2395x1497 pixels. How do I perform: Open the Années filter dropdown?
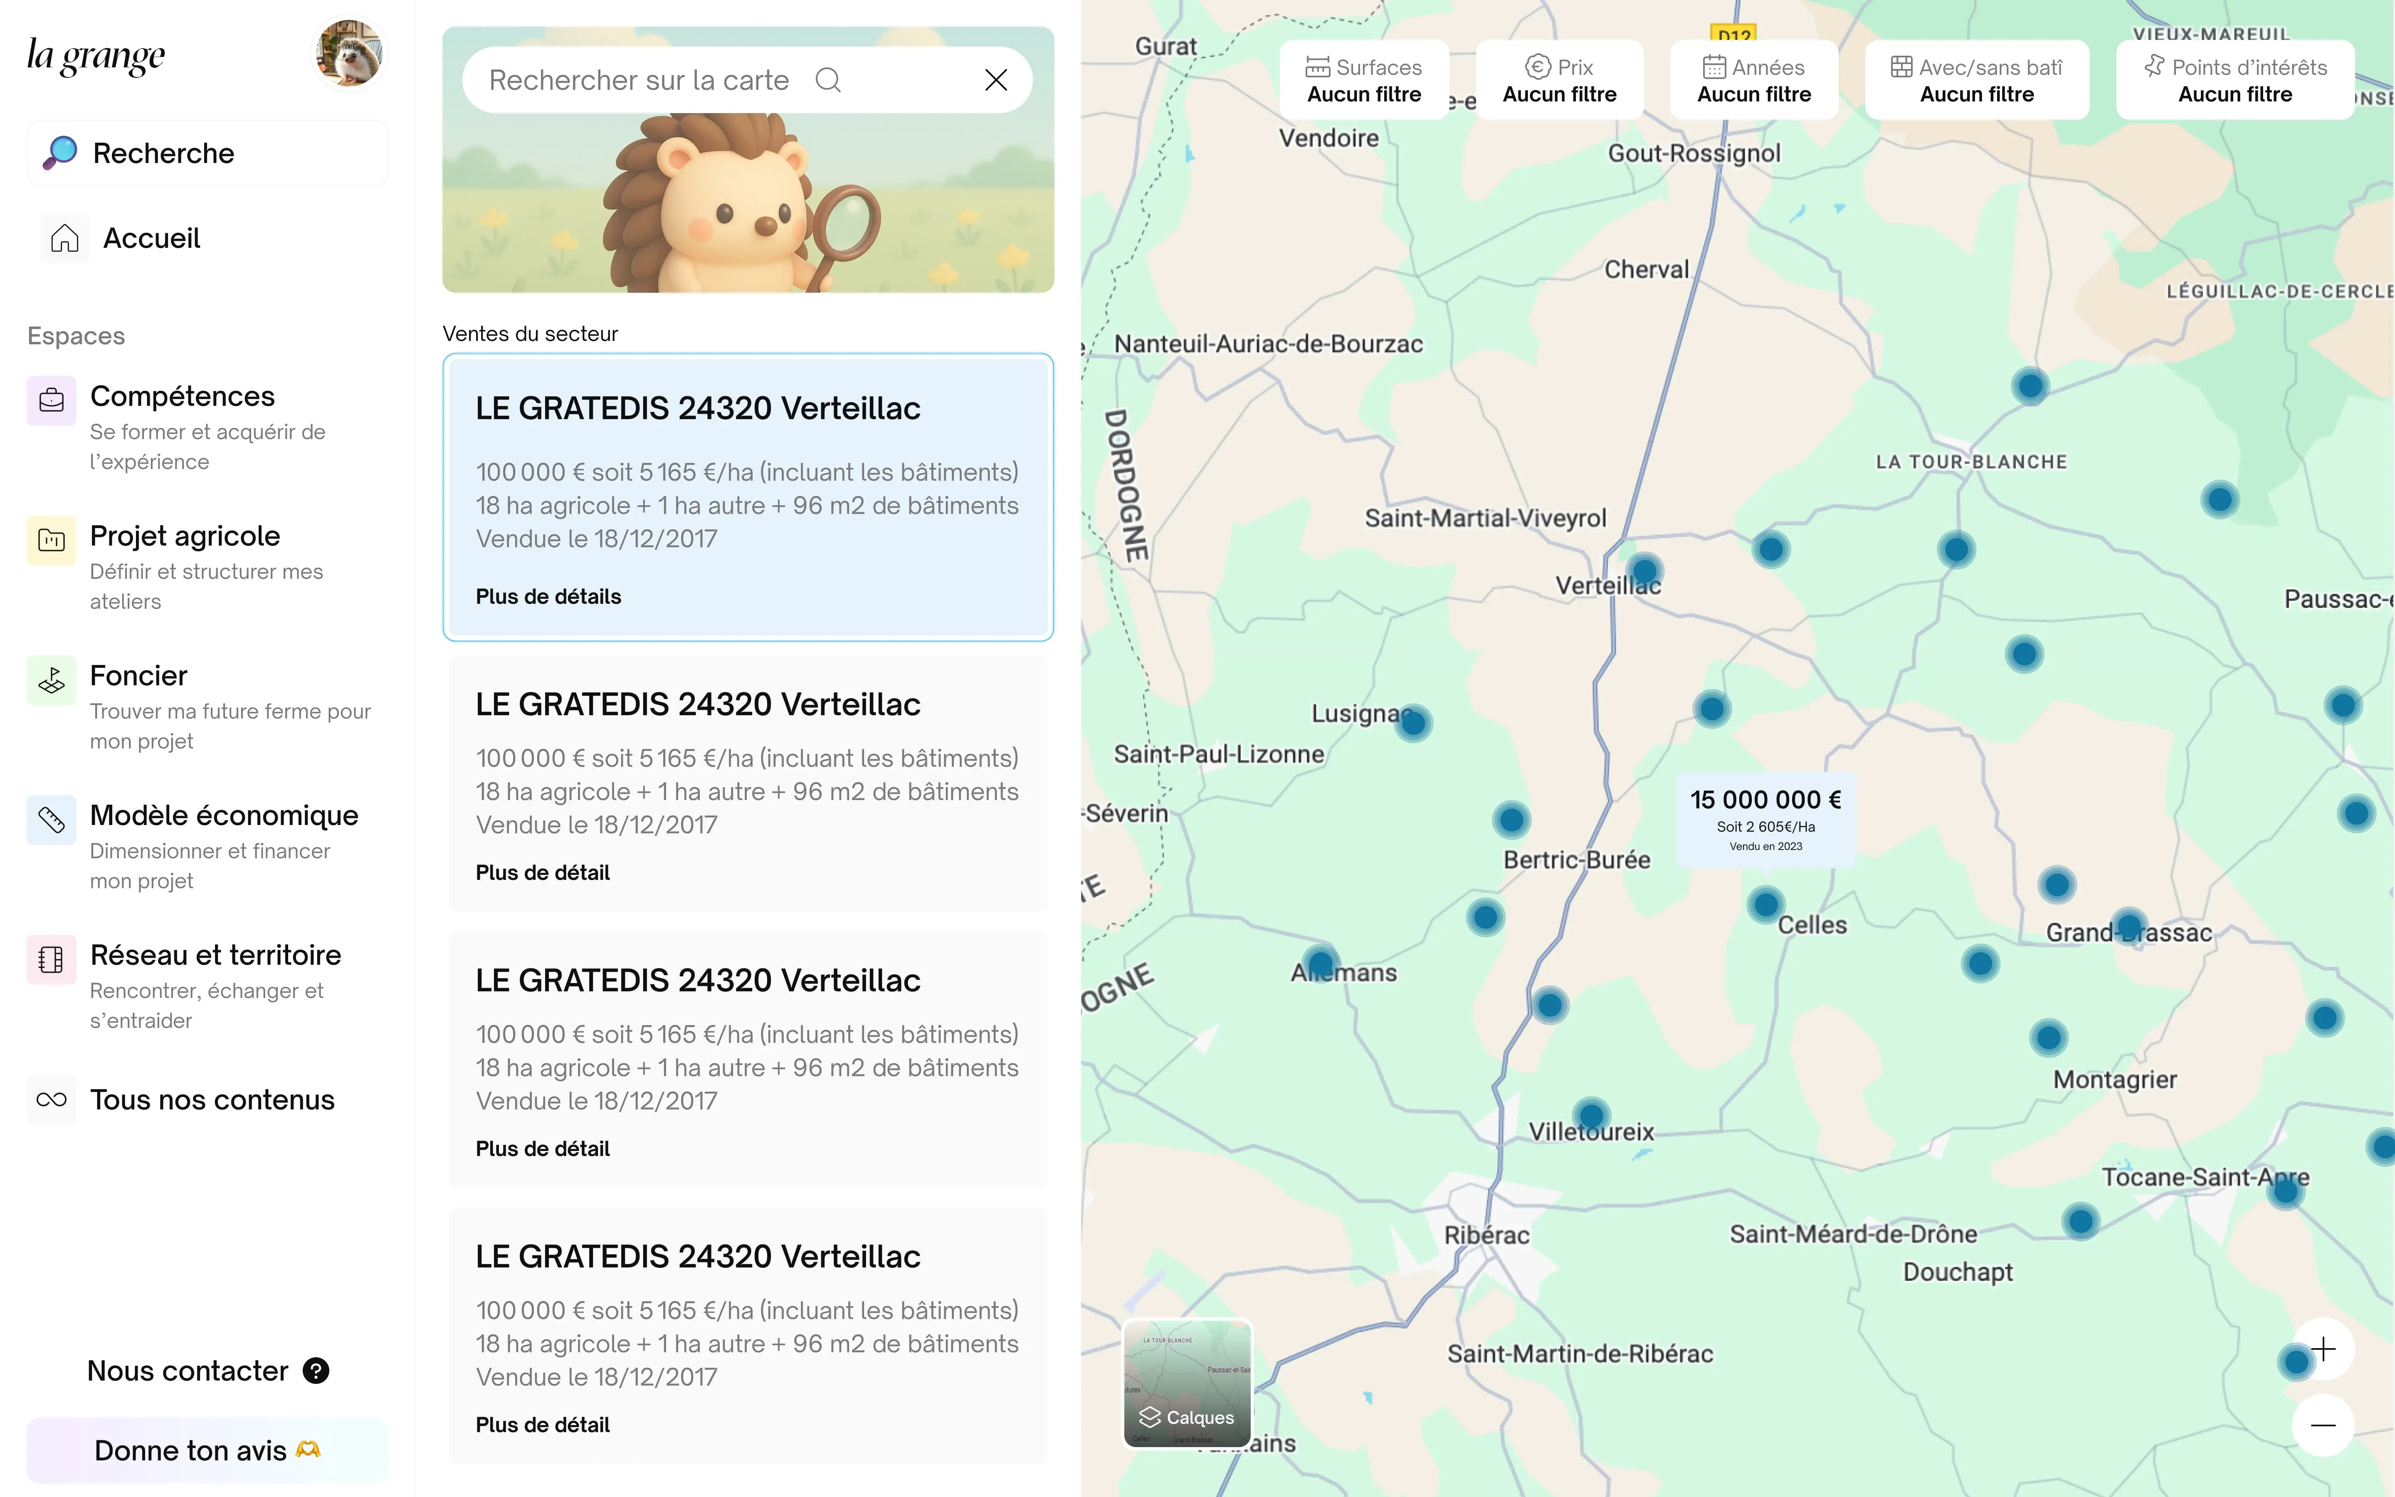coord(1754,80)
